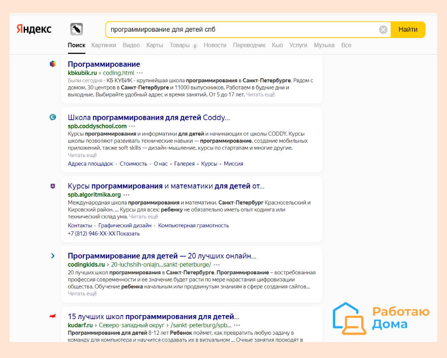Open the 20-luchshih-onlajn path link
447x358 pixels.
point(161,264)
